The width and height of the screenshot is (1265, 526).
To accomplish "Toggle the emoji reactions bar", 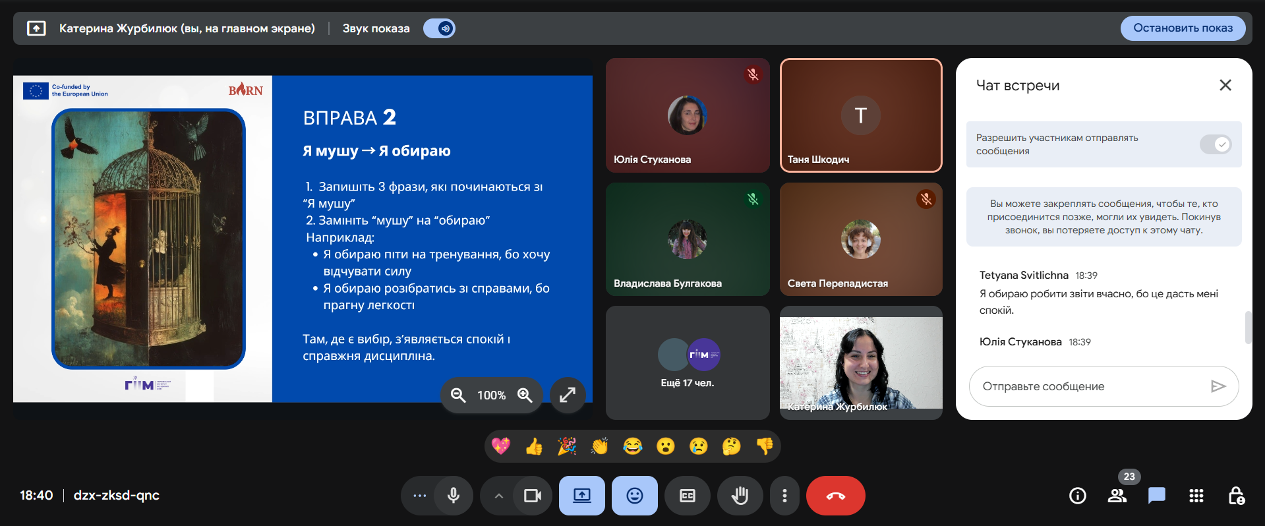I will (x=634, y=496).
